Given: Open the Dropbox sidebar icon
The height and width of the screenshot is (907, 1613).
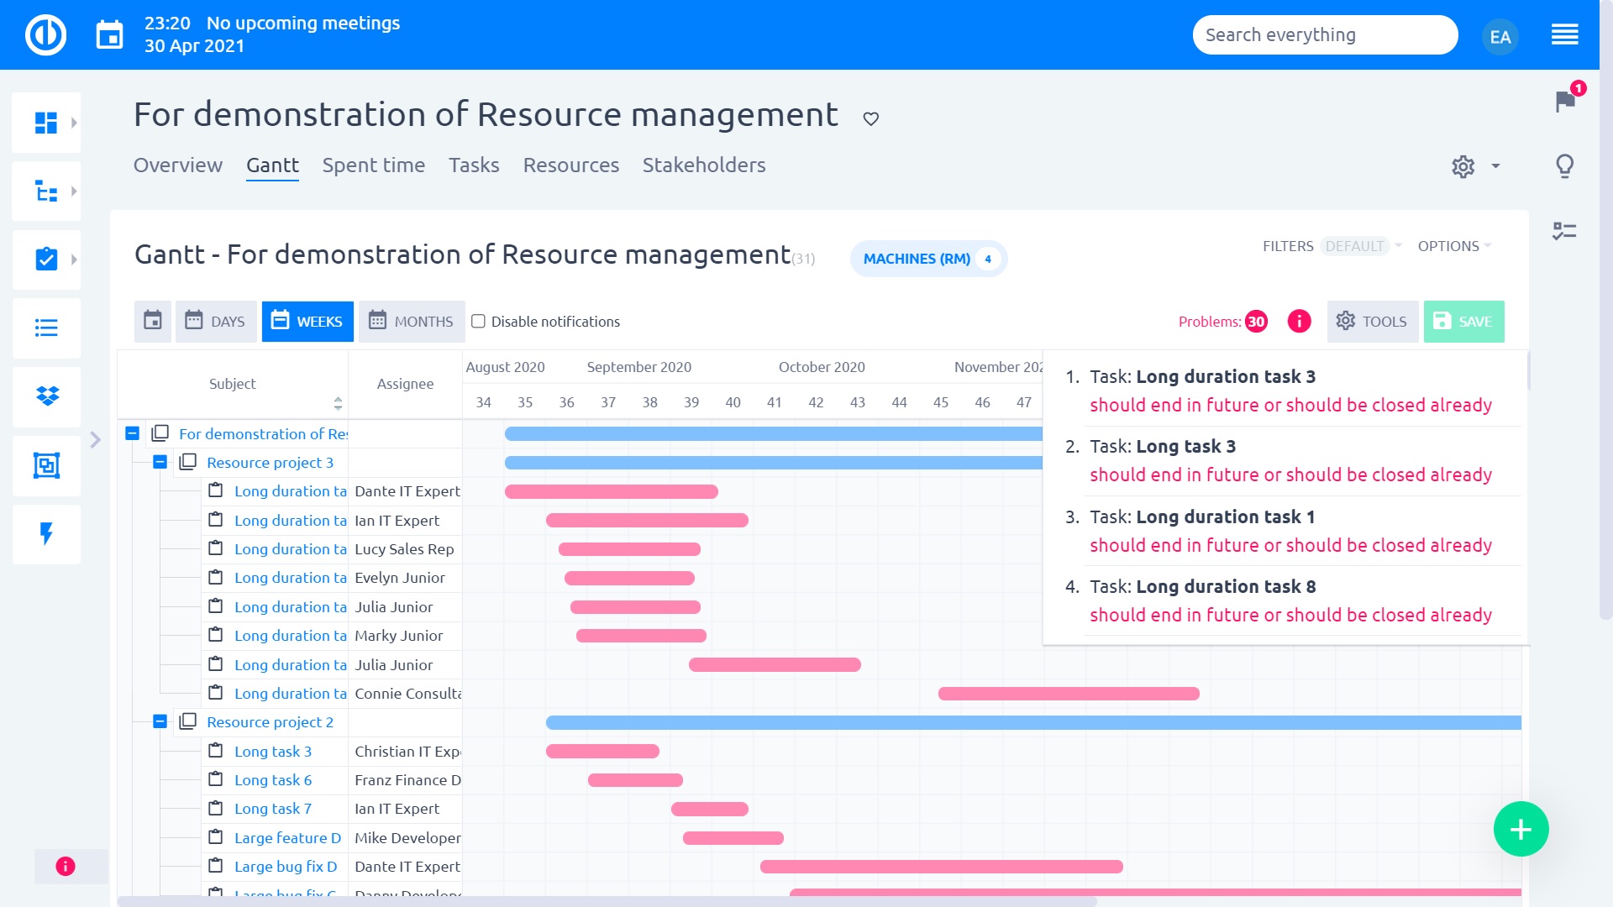Looking at the screenshot, I should [47, 396].
